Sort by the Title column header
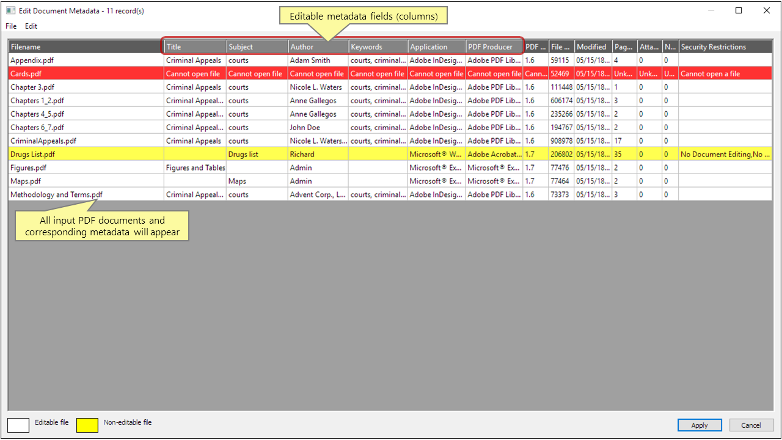The width and height of the screenshot is (782, 440). click(x=194, y=46)
